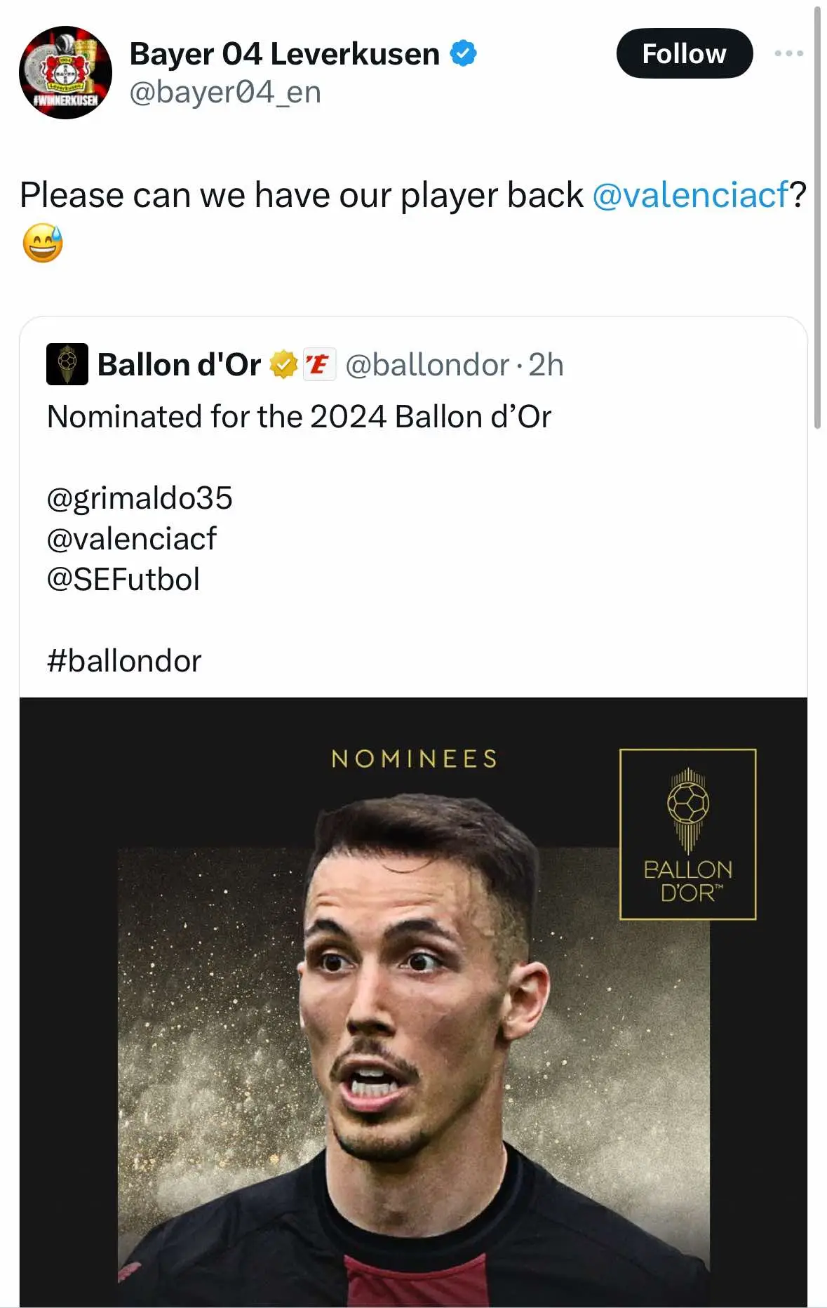Viewport: 827px width, 1308px height.
Task: Open the @valenciacf mention in main tweet
Action: [x=691, y=194]
